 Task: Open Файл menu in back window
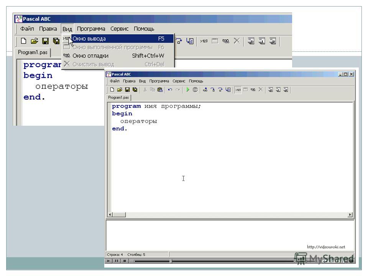(27, 29)
